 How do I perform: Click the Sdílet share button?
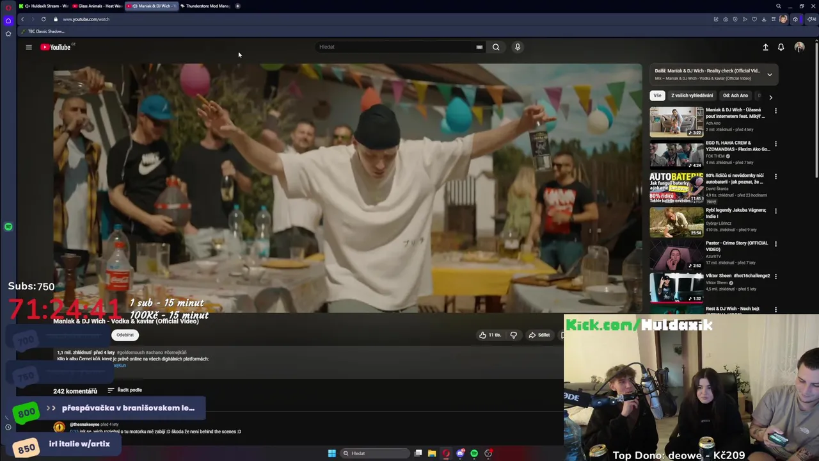539,335
